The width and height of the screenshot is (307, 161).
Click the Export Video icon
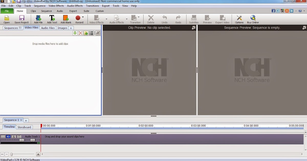coord(222,19)
